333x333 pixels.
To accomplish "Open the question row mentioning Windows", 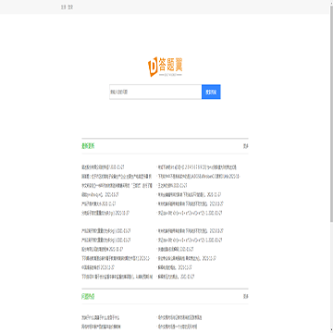I will pos(199,177).
